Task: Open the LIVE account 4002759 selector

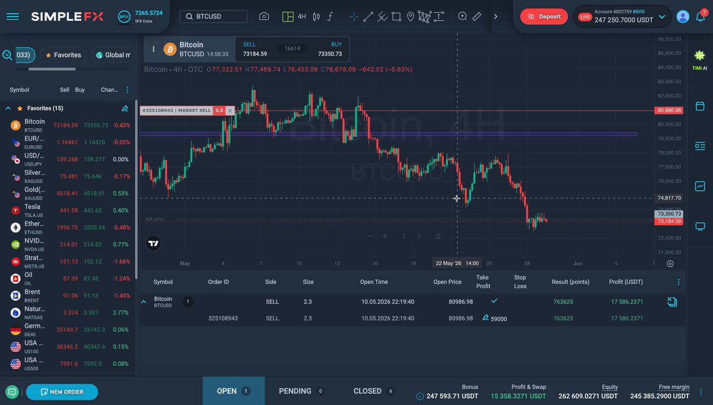Action: click(x=622, y=17)
